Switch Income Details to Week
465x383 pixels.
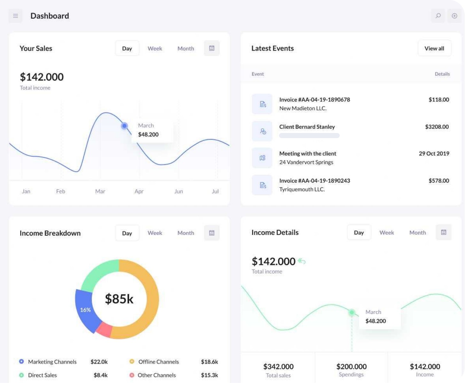(x=387, y=232)
